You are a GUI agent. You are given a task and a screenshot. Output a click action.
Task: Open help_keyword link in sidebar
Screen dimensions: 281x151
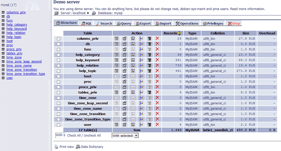(x=17, y=29)
